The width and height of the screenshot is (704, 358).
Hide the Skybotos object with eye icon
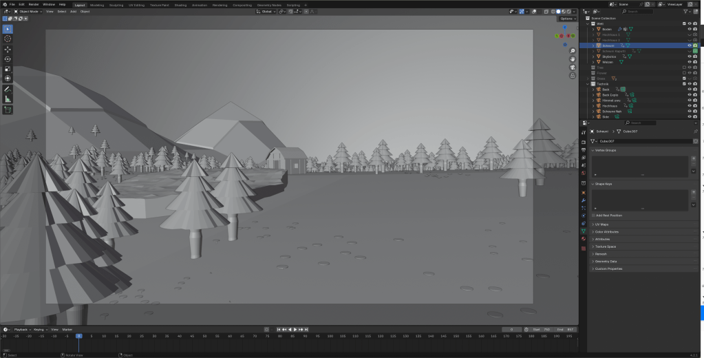689,56
